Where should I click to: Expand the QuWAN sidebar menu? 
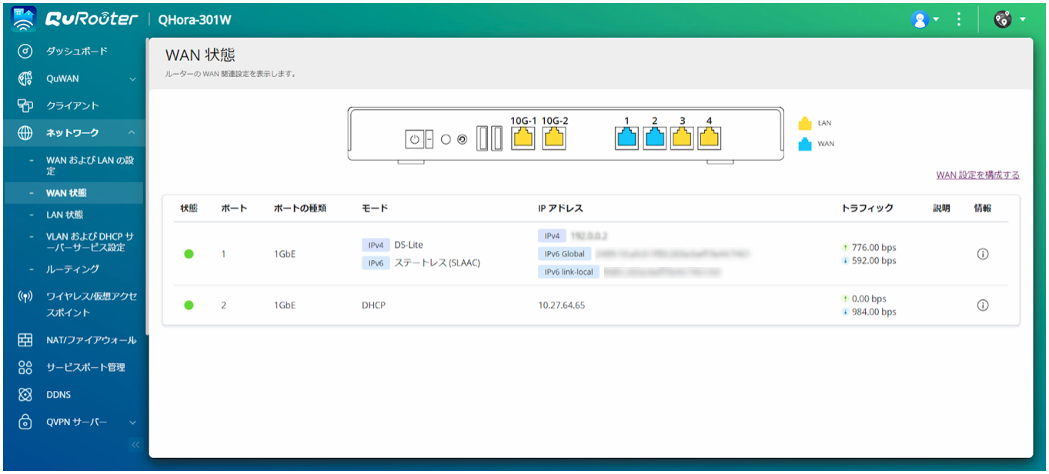tap(132, 78)
